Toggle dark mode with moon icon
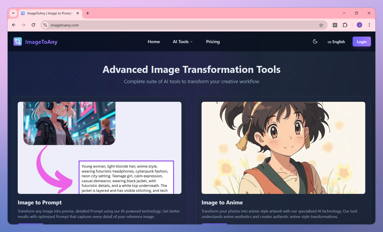 point(315,41)
